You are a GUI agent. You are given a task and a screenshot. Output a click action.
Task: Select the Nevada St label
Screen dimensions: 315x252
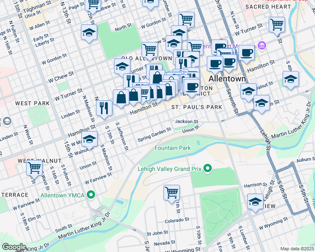(165, 243)
